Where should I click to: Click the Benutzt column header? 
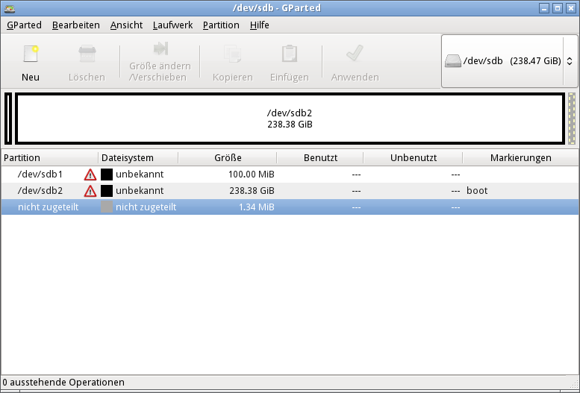click(x=320, y=158)
